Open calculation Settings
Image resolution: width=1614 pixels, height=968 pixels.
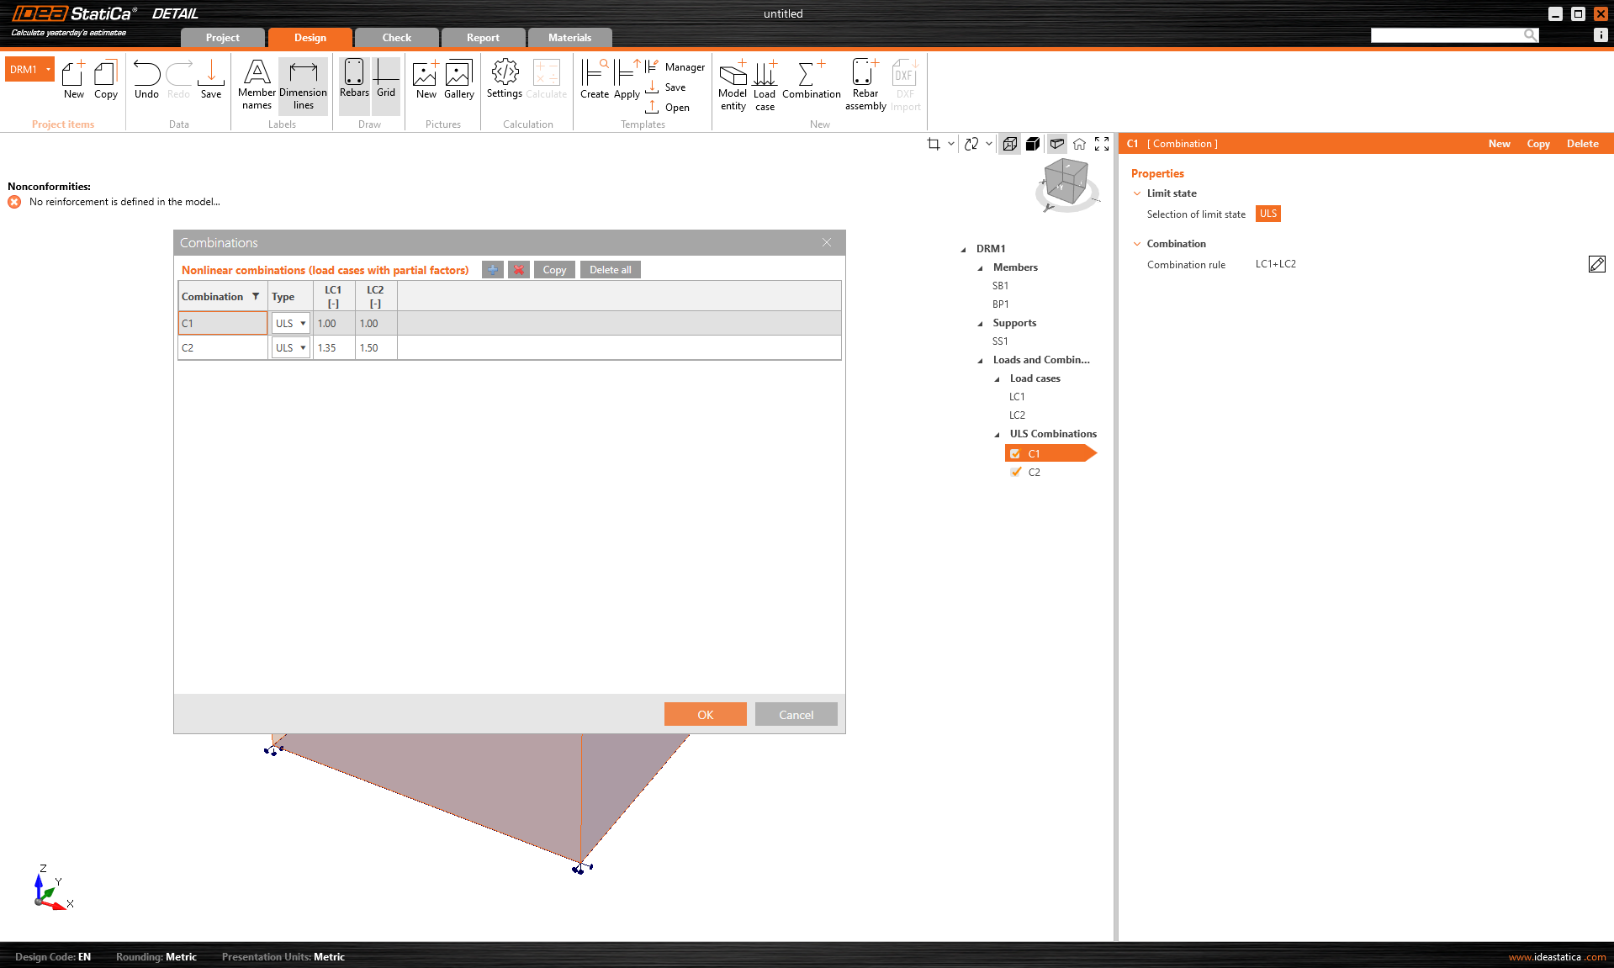505,79
